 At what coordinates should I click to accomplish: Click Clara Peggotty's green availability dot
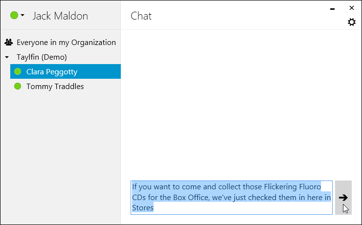coord(18,71)
